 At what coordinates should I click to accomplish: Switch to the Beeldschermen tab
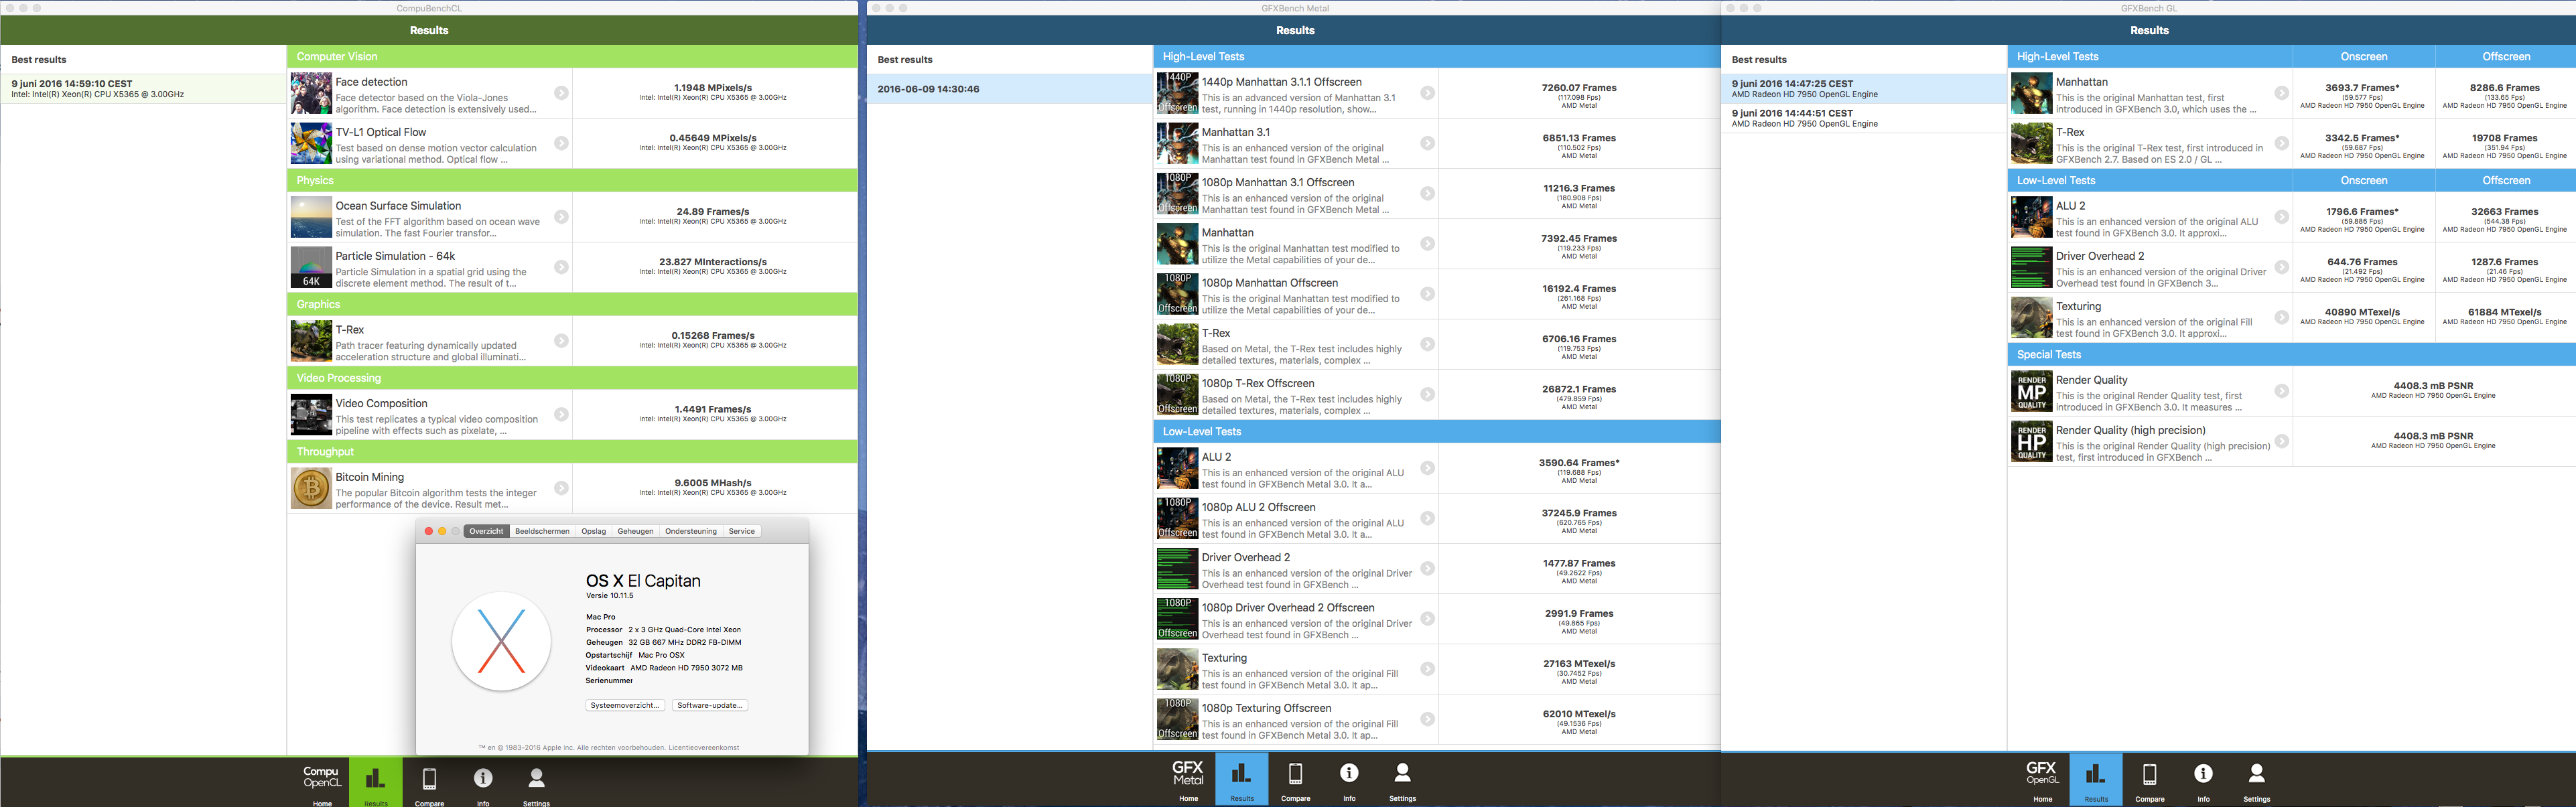[542, 531]
